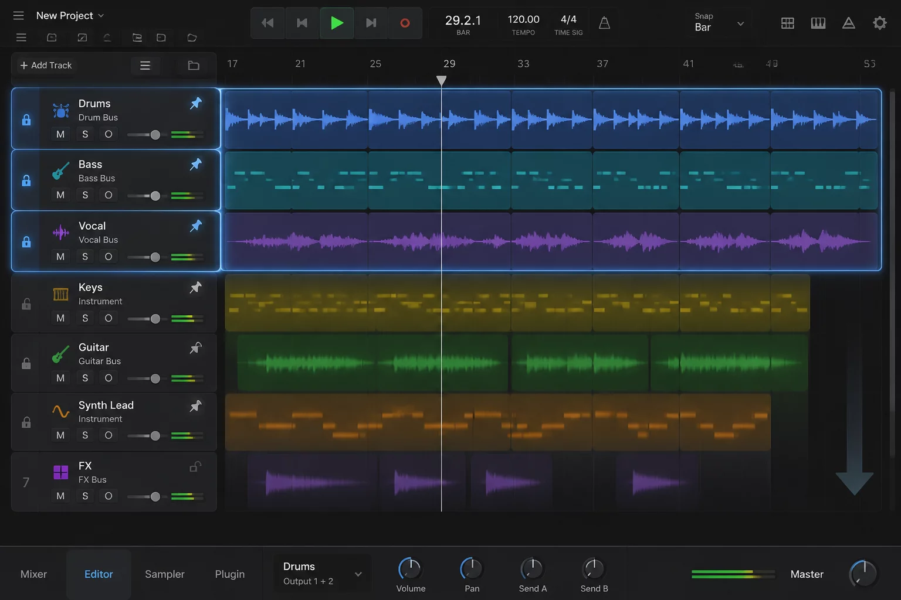Rewind using the double-arrow transport button
Screen dimensions: 901x600
tap(267, 23)
